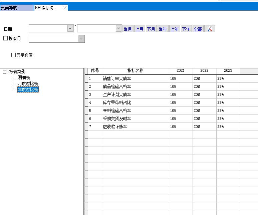
Task: Click the clear filter scissors icon
Action: point(210,29)
